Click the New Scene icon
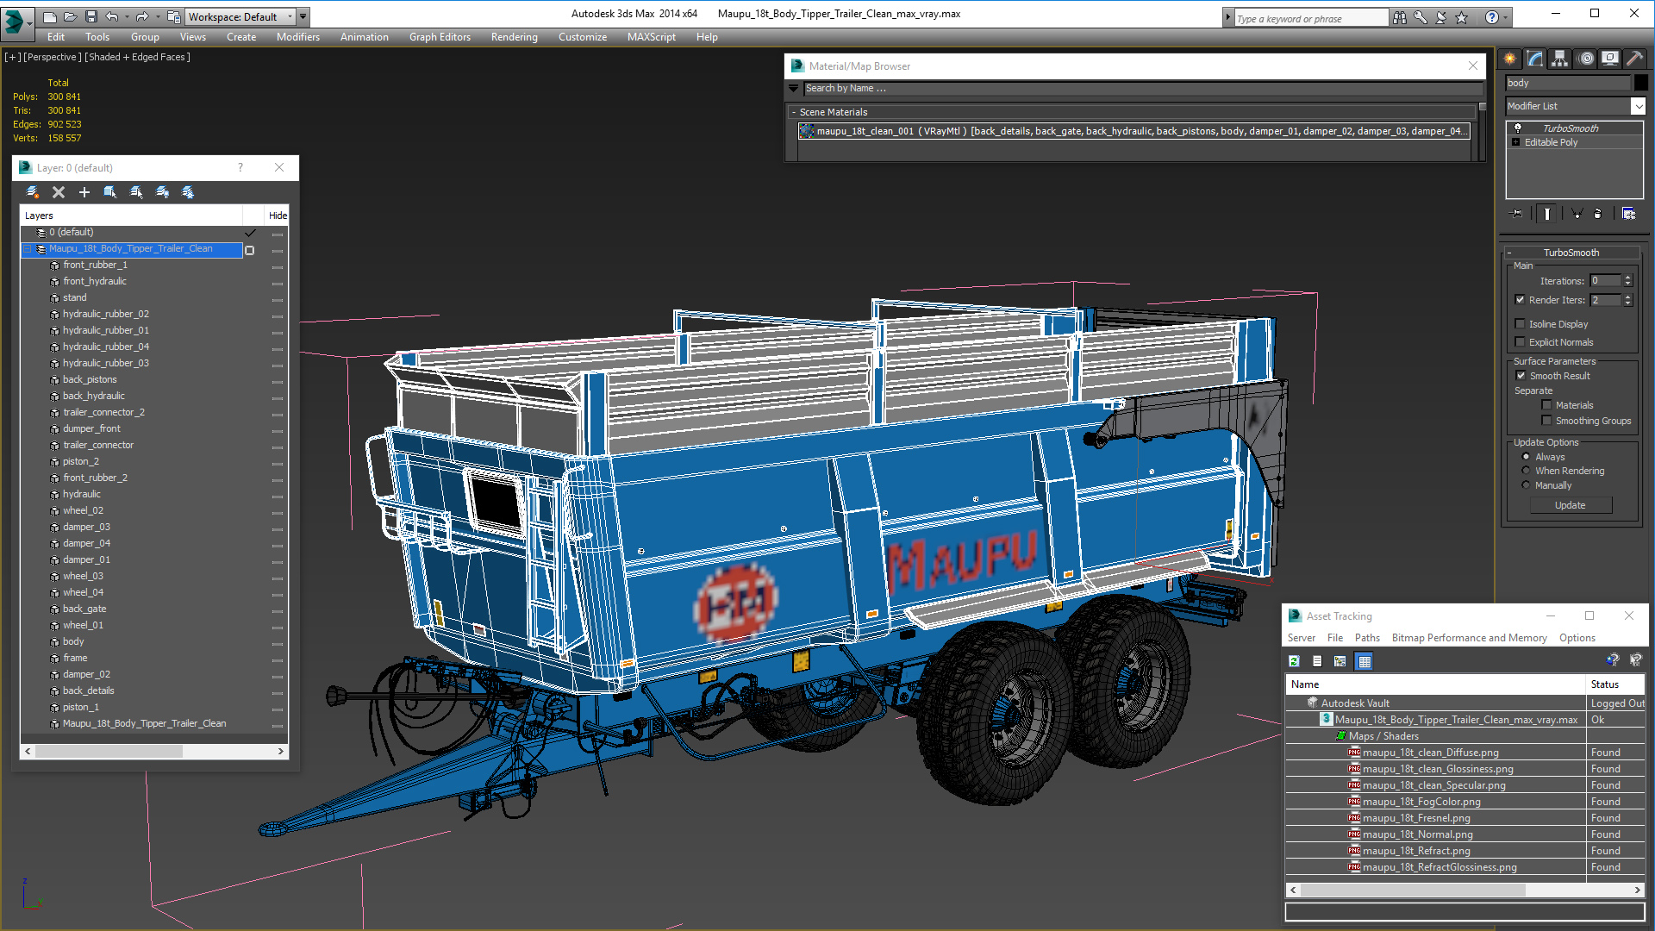 click(x=49, y=16)
